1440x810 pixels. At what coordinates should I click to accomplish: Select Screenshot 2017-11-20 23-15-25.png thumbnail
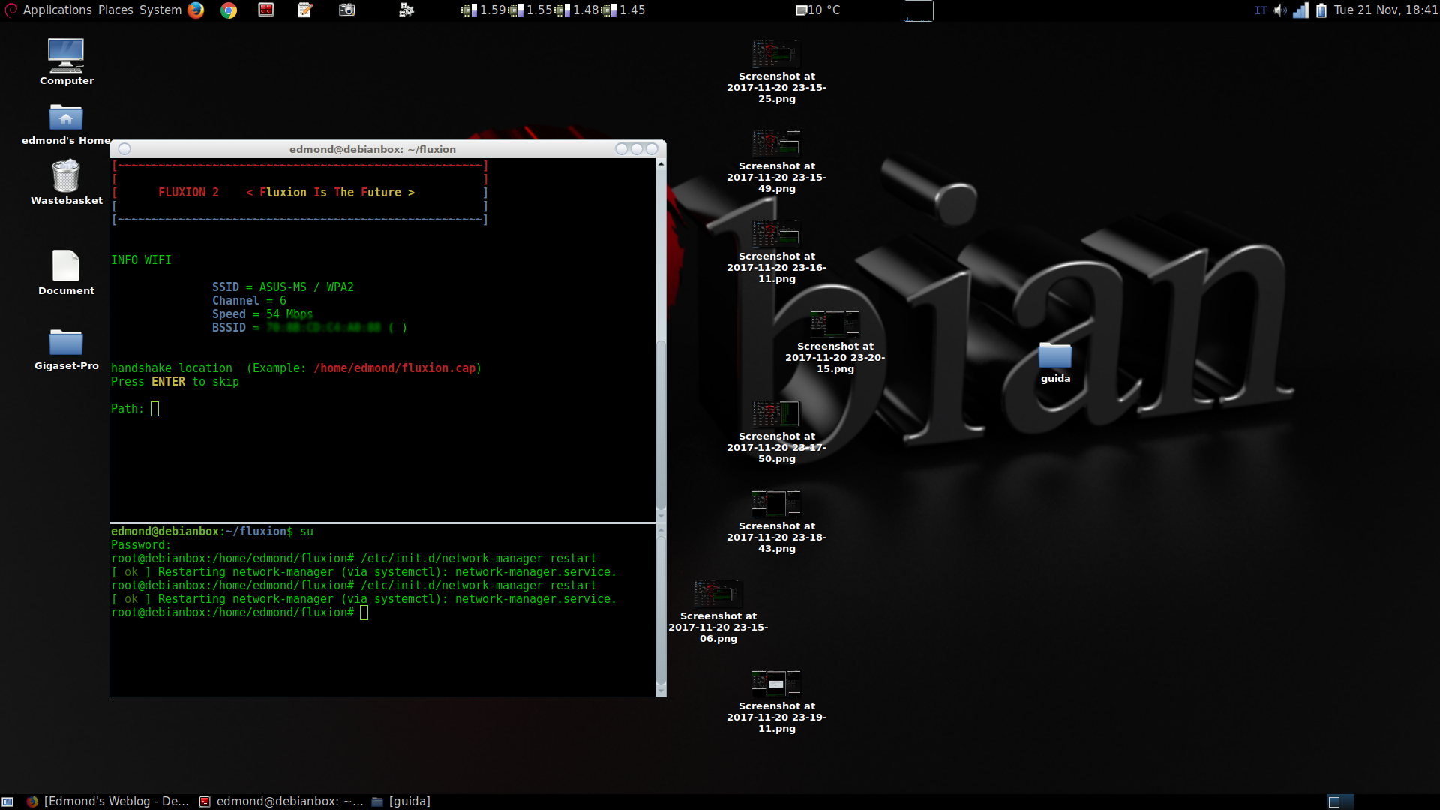click(776, 54)
